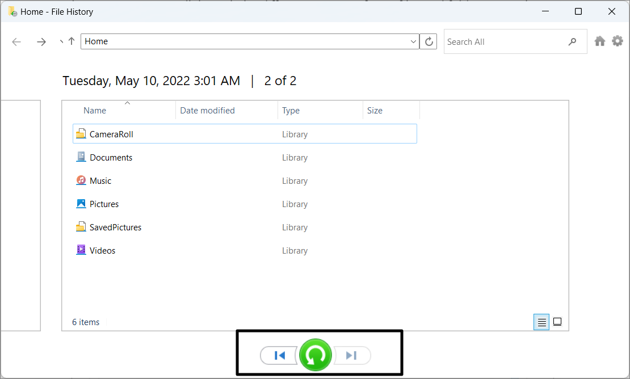The width and height of the screenshot is (630, 379).
Task: Go to Home via house icon
Action: pos(600,41)
